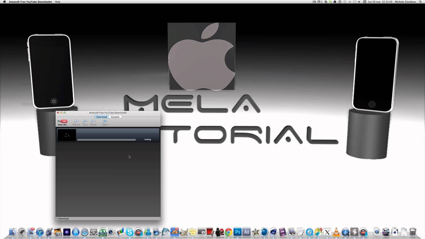Open iPhoto from the Dock

point(58,232)
